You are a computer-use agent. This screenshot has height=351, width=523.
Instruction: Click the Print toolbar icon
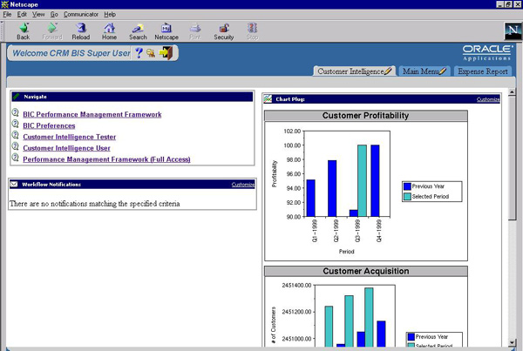194,31
